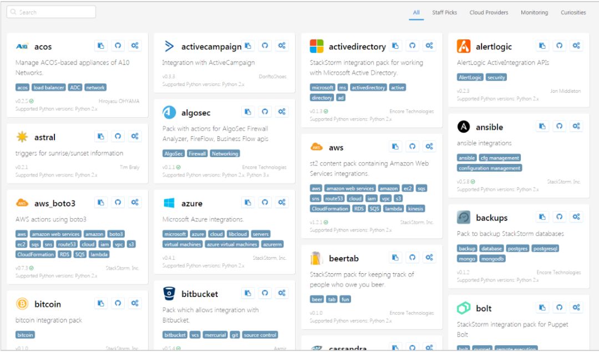Click the bolt pack title
The image size is (599, 352).
[484, 308]
